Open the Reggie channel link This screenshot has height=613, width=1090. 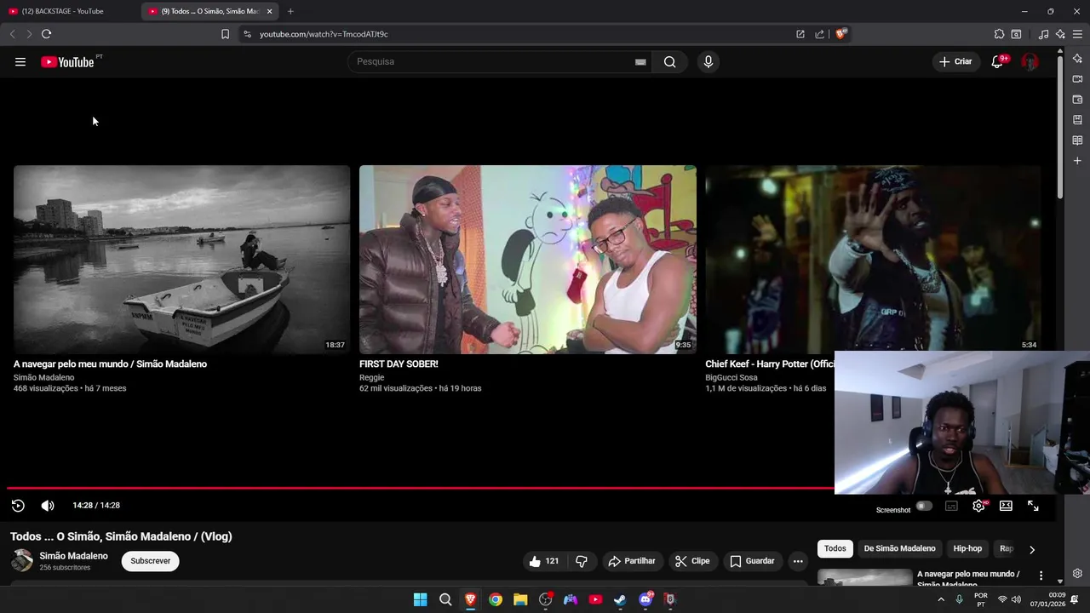(372, 377)
